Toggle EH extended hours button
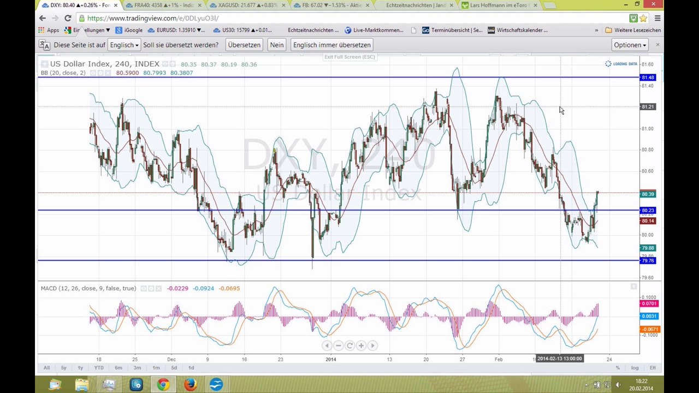Image resolution: width=699 pixels, height=393 pixels. click(x=652, y=368)
